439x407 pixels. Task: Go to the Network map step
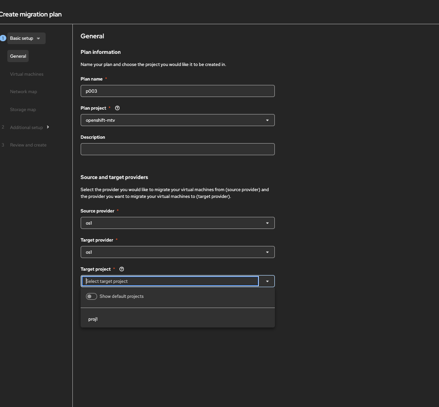tap(23, 92)
